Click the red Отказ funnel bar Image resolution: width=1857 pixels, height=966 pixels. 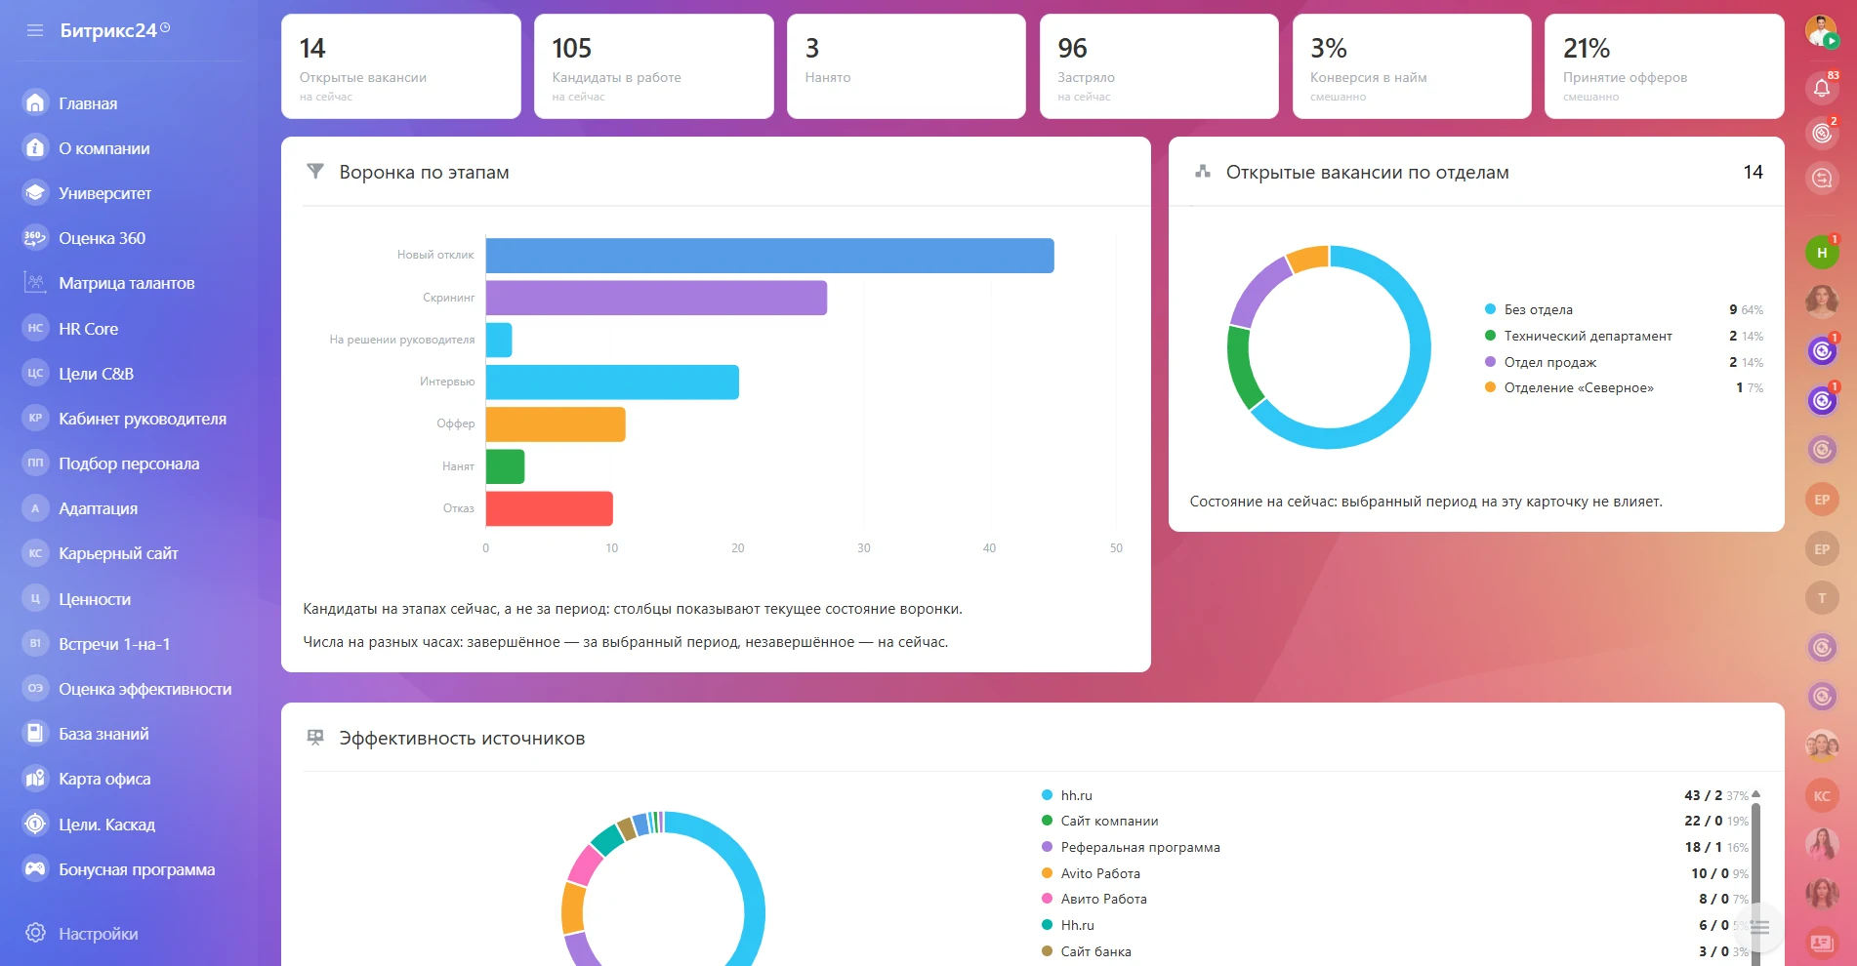coord(550,508)
